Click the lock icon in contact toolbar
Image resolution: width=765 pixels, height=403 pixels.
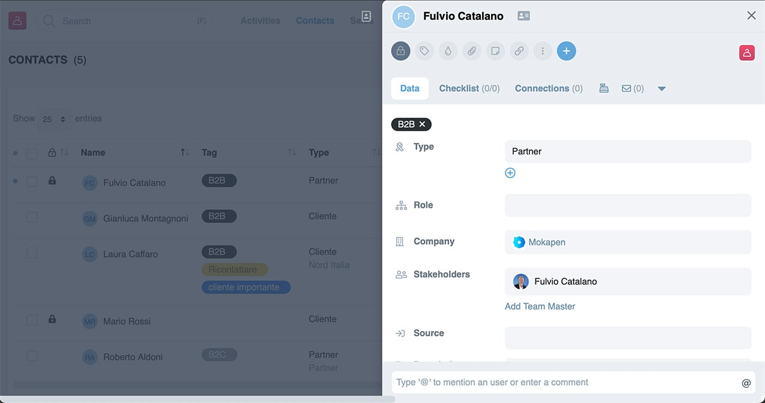point(400,51)
